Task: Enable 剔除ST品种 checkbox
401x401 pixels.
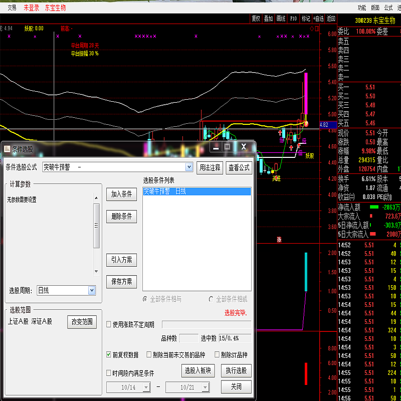Action: click(217, 354)
